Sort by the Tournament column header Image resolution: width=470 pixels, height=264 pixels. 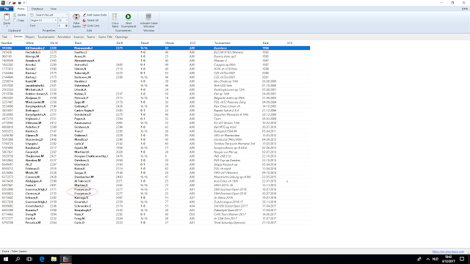[x=236, y=43]
